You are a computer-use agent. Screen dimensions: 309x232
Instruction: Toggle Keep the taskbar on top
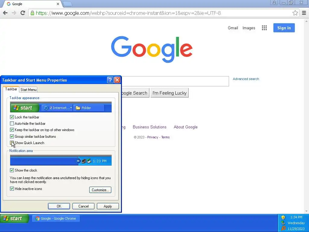tap(12, 130)
